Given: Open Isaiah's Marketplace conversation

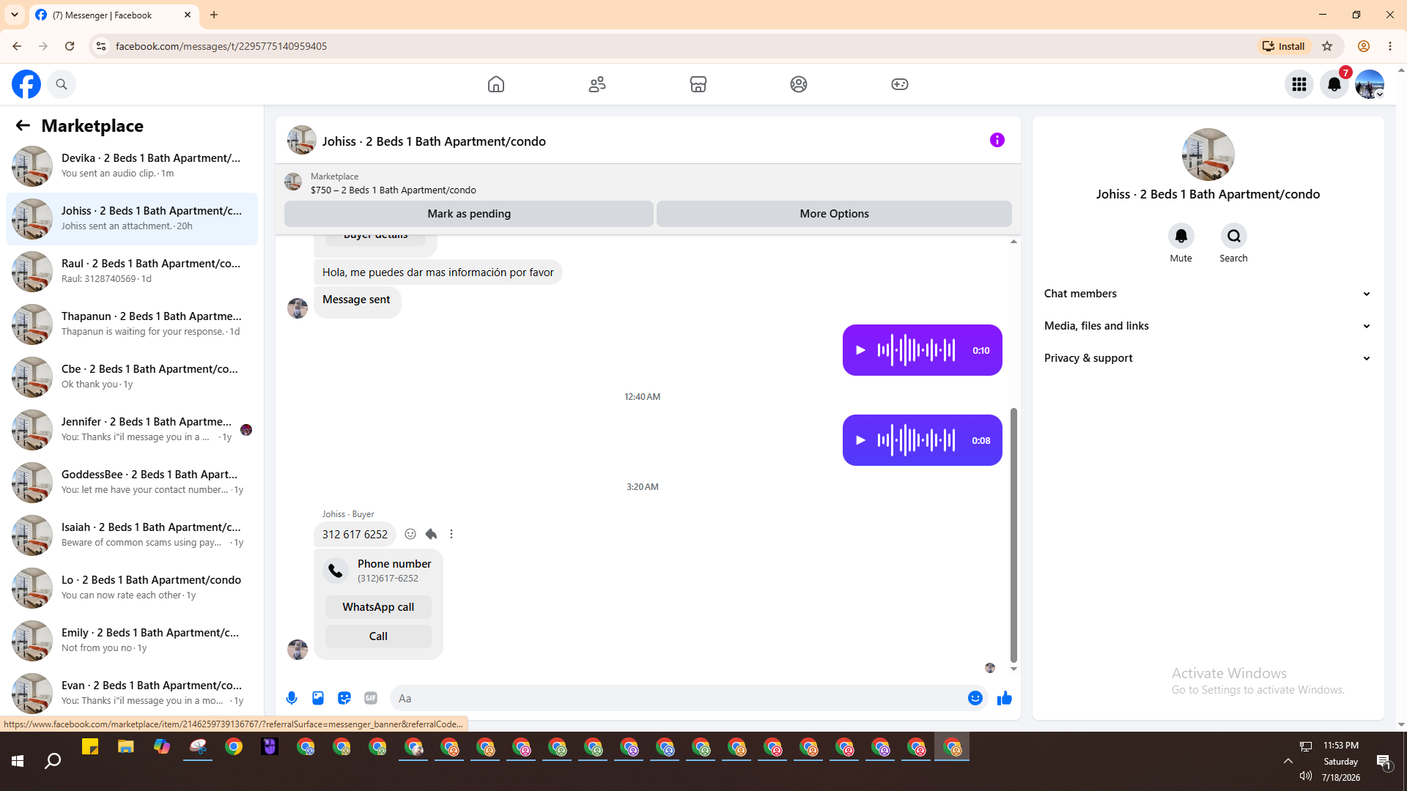Looking at the screenshot, I should pos(132,535).
